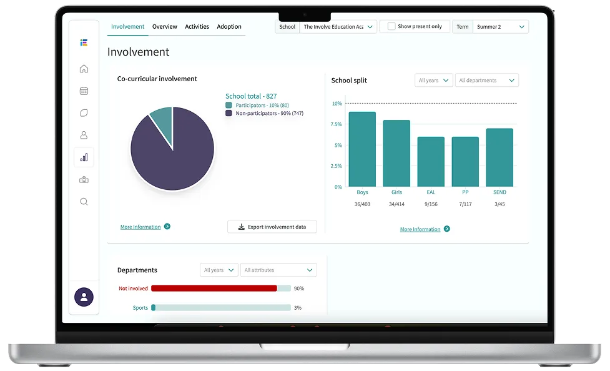Click the red Not involved progress bar

[x=214, y=289]
